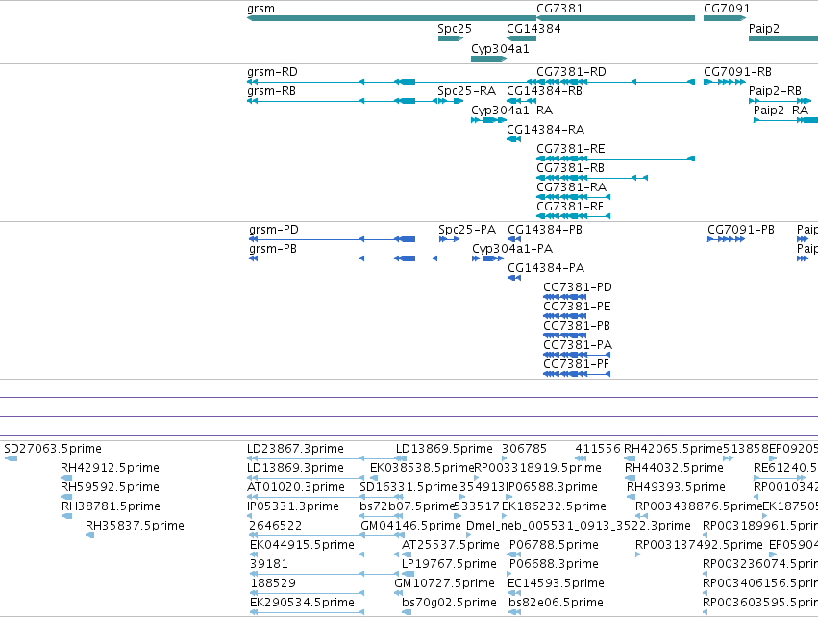Select the teal CG7091 gene arrow glyph

click(x=725, y=18)
